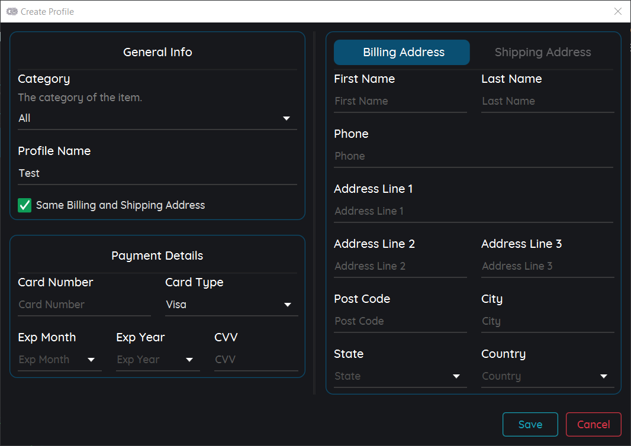Click the Create Profile window icon
631x446 pixels.
pos(11,11)
